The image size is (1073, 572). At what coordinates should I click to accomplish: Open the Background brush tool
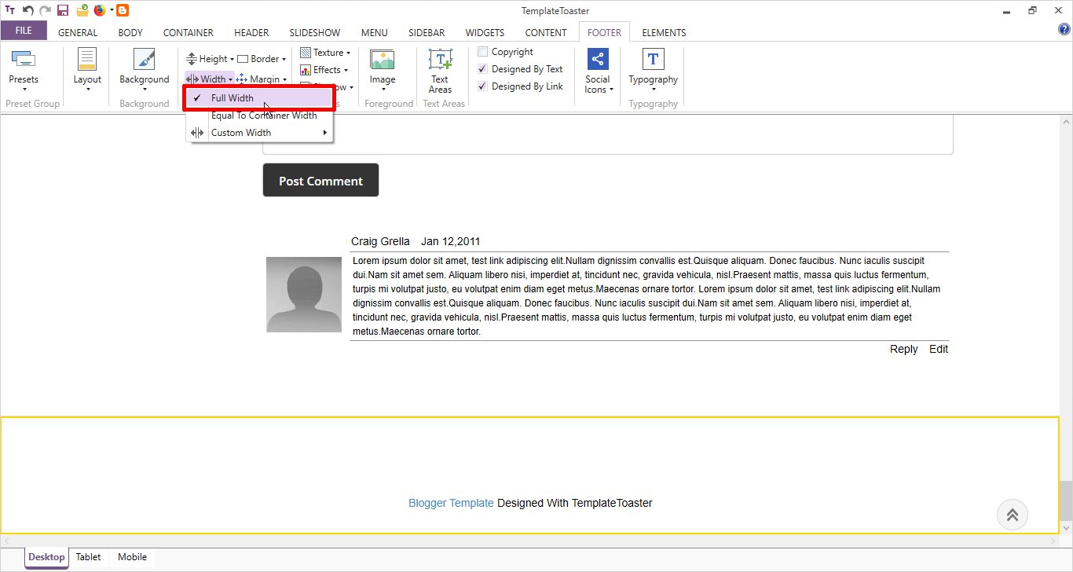pos(145,60)
